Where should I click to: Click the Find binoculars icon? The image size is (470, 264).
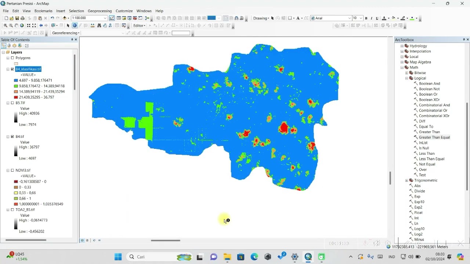coord(99,25)
